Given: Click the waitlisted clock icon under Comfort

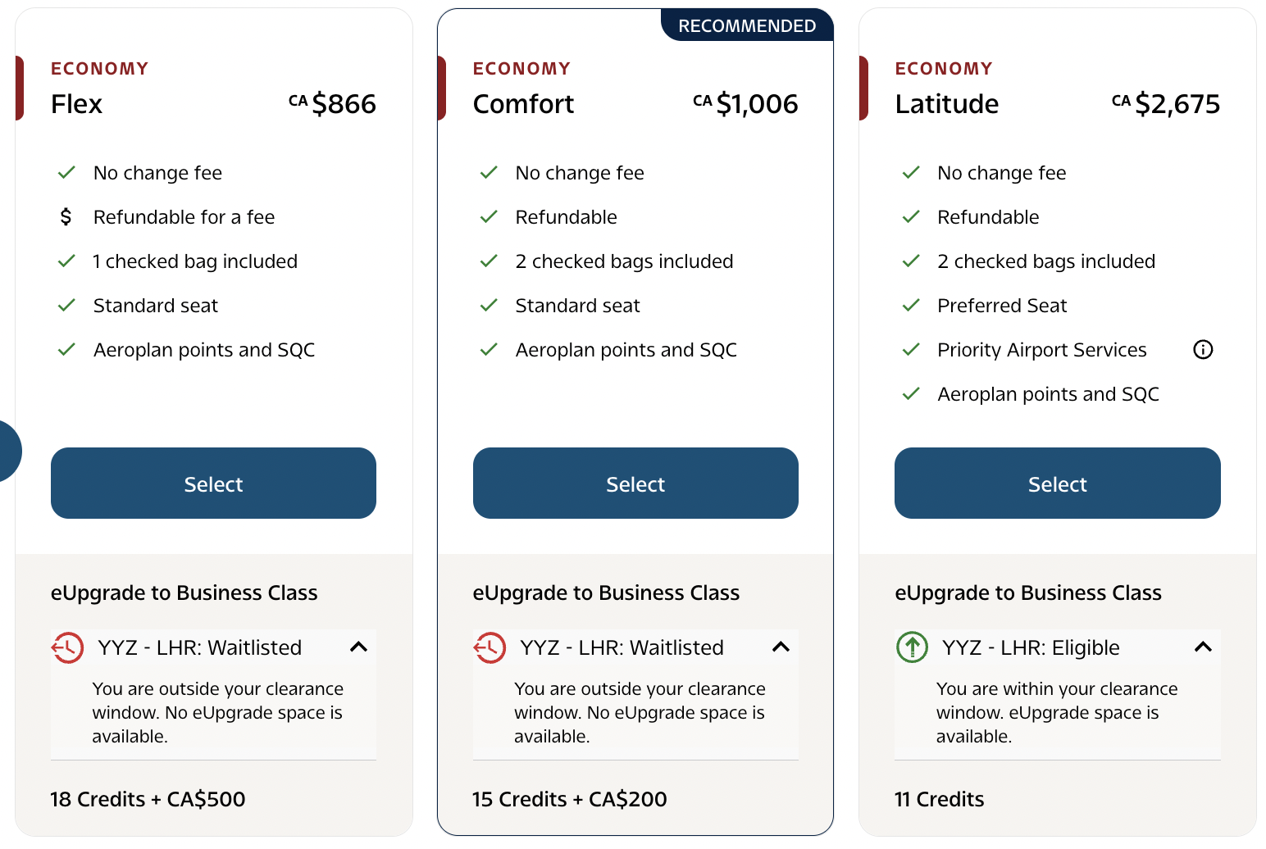Looking at the screenshot, I should pos(490,647).
